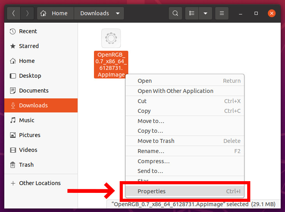285x212 pixels.
Task: Close the Files window
Action: [272, 13]
